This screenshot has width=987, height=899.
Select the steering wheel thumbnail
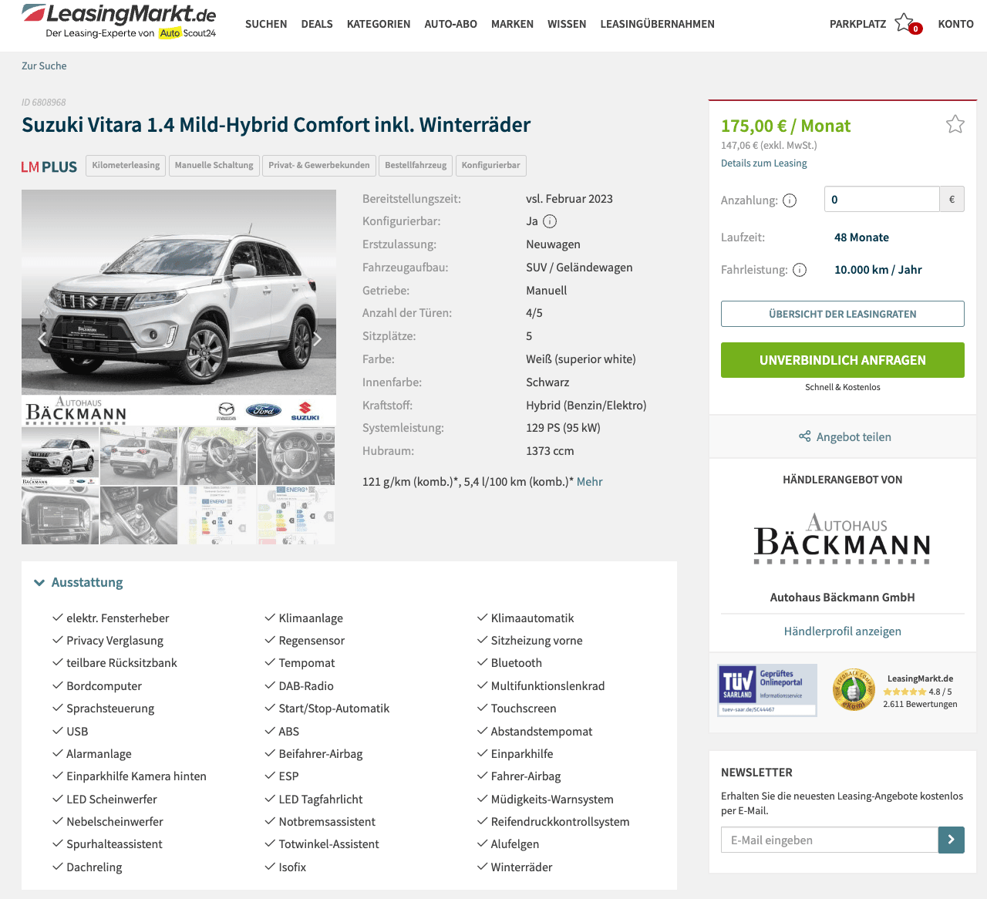tap(296, 456)
